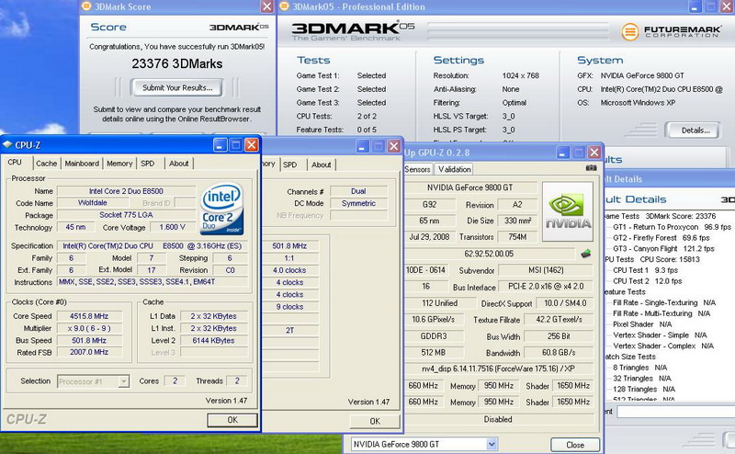The width and height of the screenshot is (735, 454).
Task: Click the Code Name field Wolfdale
Action: pos(93,203)
